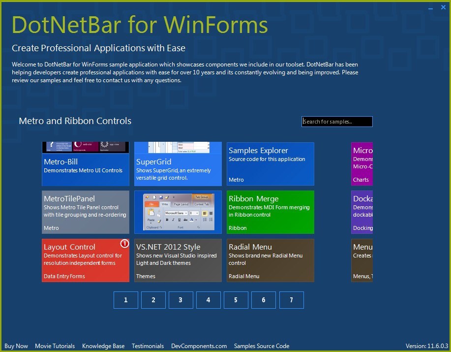451x352 pixels.
Task: Click the notification badge on Layout Control
Action: pos(124,244)
